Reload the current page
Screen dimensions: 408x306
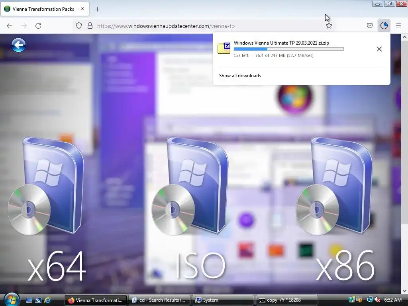[38, 26]
